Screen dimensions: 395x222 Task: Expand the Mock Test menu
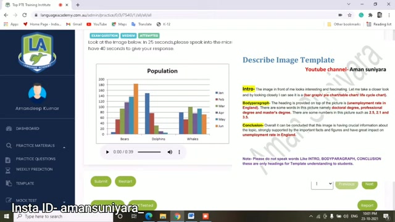click(x=35, y=200)
